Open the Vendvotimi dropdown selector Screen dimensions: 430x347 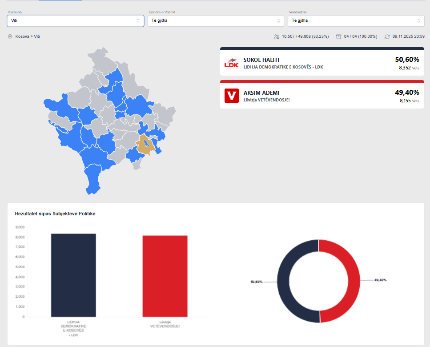355,20
